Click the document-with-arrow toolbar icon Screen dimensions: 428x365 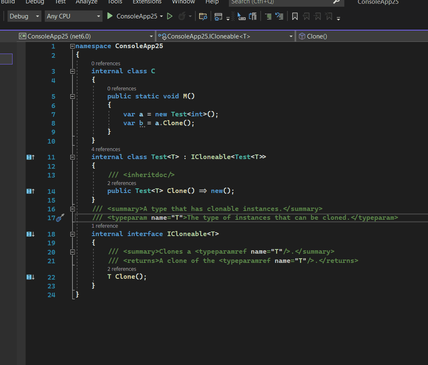[x=253, y=16]
